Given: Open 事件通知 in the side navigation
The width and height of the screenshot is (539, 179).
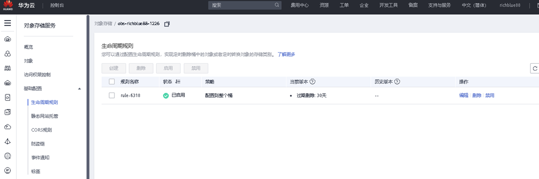Looking at the screenshot, I should (40, 158).
